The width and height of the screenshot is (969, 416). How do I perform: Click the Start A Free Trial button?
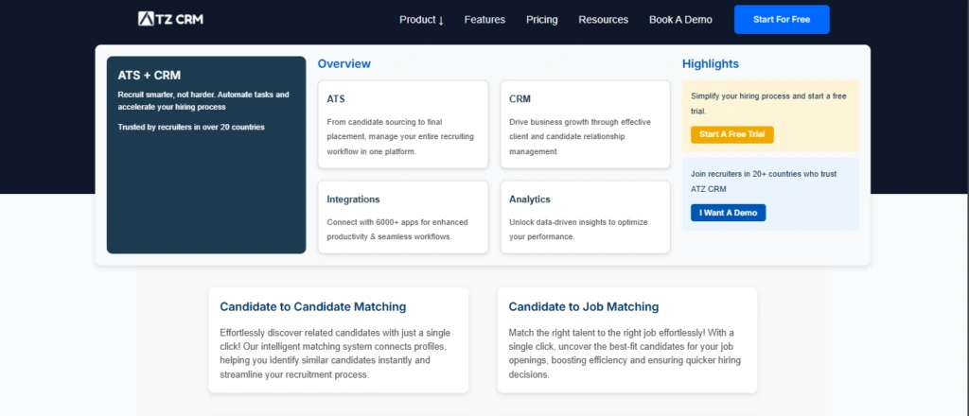click(x=732, y=134)
